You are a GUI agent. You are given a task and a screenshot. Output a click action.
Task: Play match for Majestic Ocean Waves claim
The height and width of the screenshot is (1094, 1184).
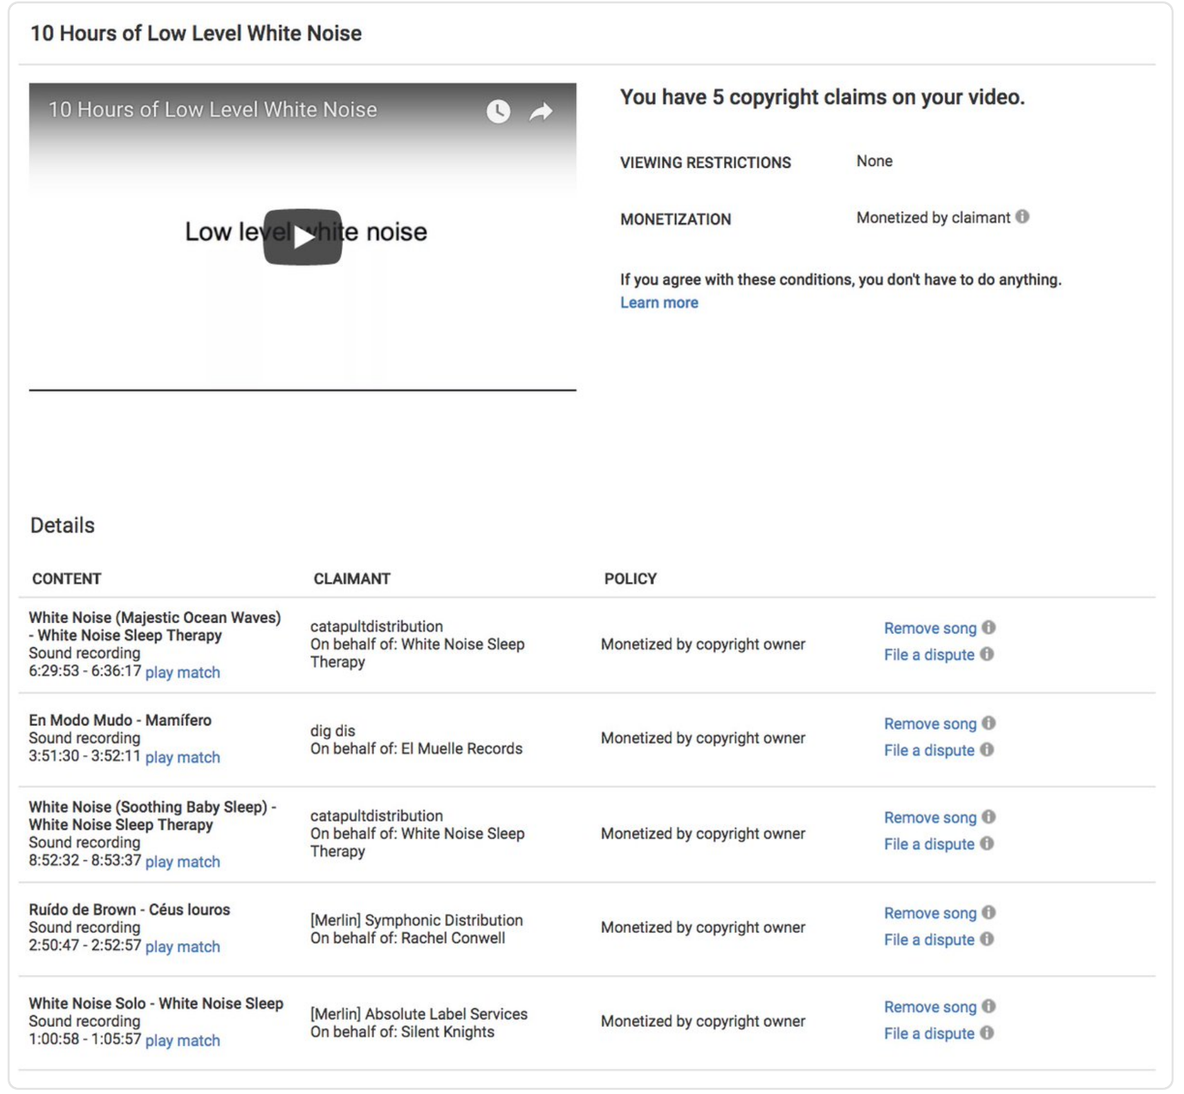[183, 672]
